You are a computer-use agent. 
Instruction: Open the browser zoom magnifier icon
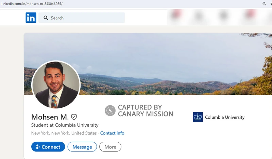(x=264, y=4)
